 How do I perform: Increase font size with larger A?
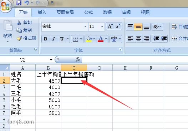coord(110,26)
